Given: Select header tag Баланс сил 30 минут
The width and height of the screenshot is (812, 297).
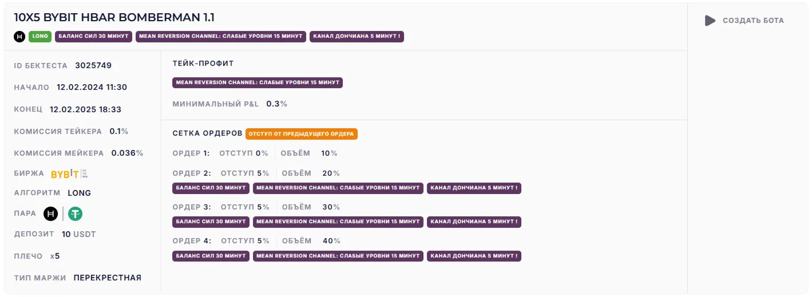Looking at the screenshot, I should pyautogui.click(x=94, y=37).
